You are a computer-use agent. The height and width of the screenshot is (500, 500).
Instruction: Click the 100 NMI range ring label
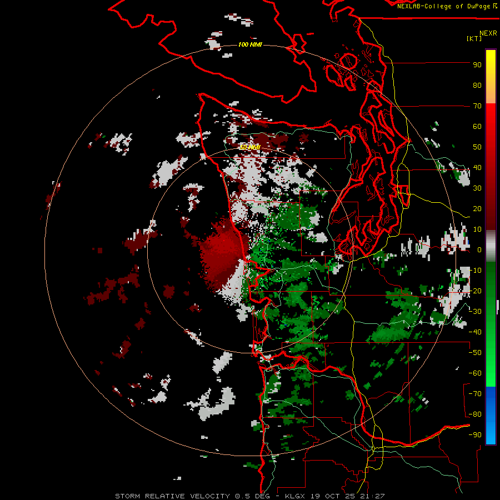pyautogui.click(x=250, y=44)
